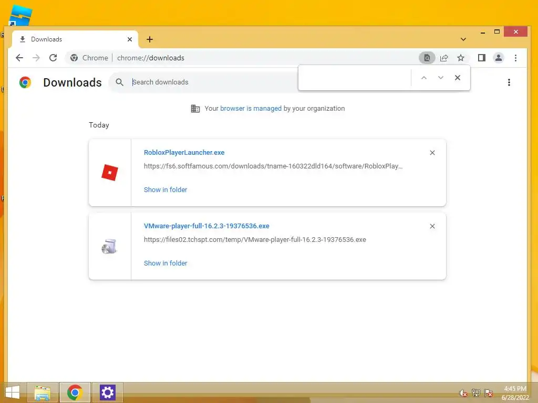Click the VMware installer file icon

[109, 246]
